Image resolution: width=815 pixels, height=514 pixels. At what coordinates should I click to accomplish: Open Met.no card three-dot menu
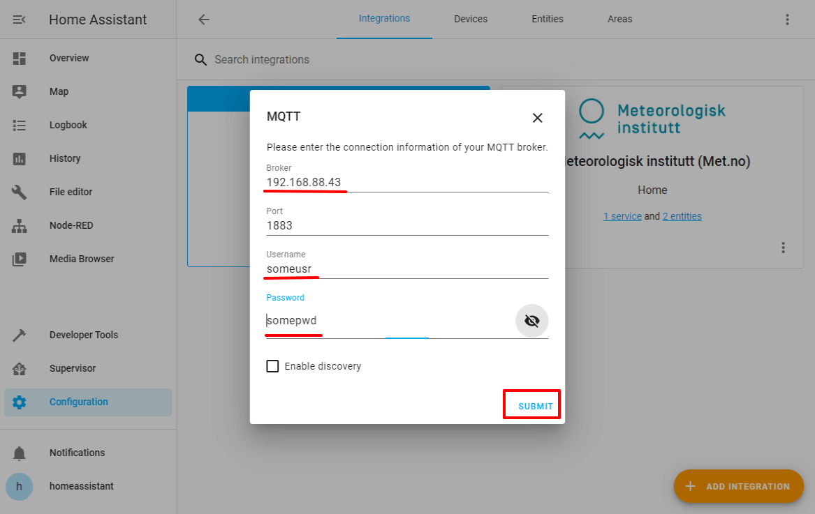pos(784,248)
